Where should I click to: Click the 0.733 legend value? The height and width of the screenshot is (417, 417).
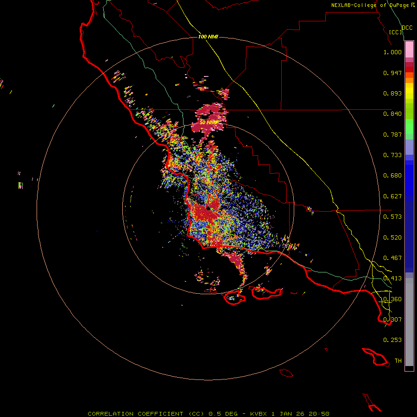point(392,155)
